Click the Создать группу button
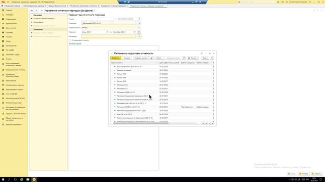Viewport: 325px width, 182px height. coord(141,58)
